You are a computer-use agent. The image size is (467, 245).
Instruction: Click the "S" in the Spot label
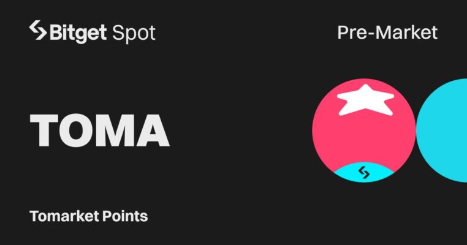118,32
